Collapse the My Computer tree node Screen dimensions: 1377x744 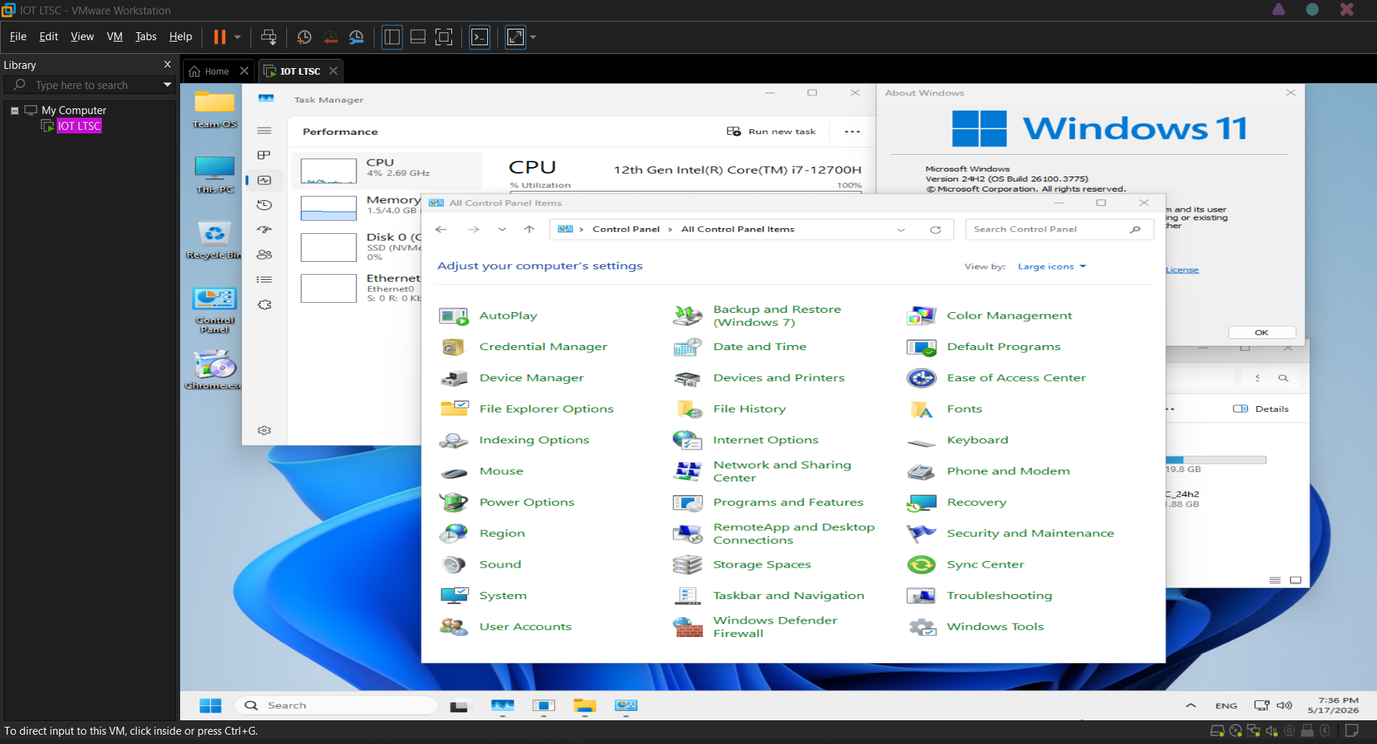pyautogui.click(x=14, y=110)
